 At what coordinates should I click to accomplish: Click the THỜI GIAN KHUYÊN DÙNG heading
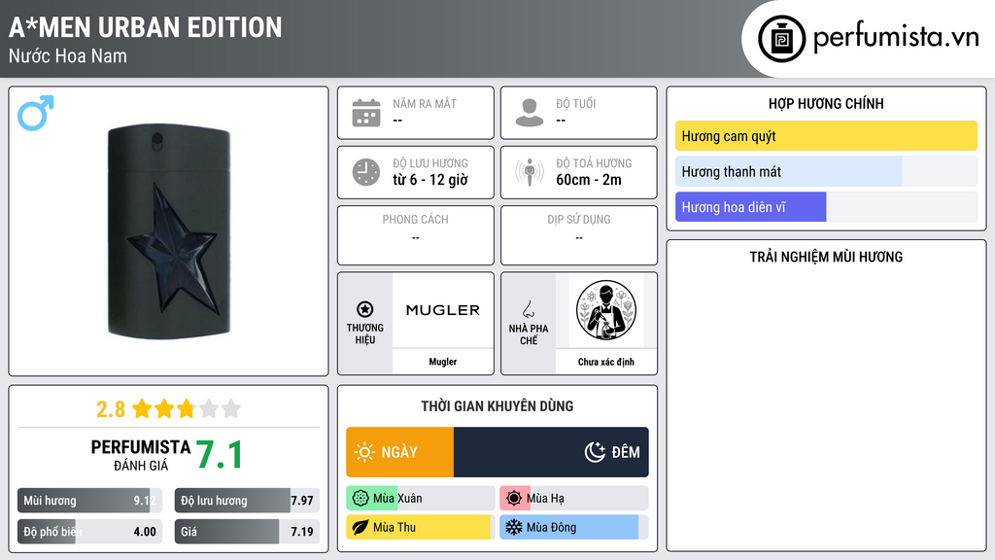(x=497, y=405)
